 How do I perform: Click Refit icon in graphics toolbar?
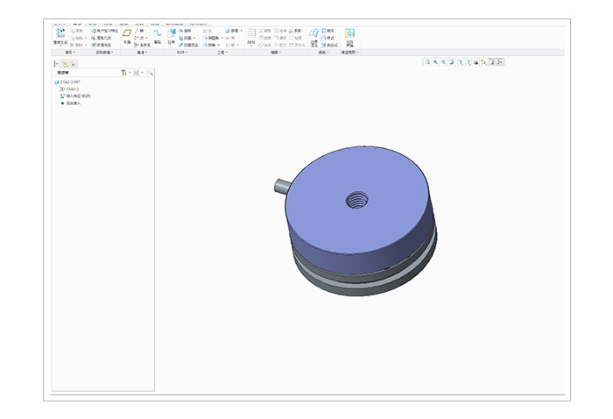[427, 62]
